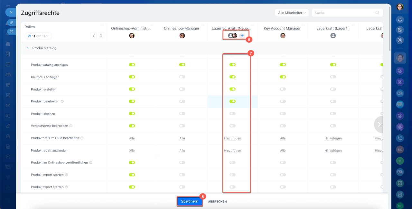
Task: Click the Onlineshop-Manager role title
Action: tap(182, 28)
